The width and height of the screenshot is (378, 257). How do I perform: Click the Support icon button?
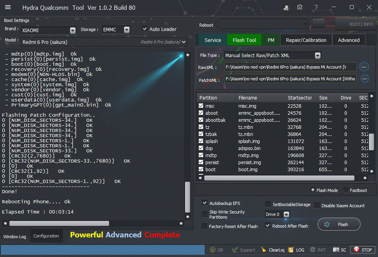243,250
